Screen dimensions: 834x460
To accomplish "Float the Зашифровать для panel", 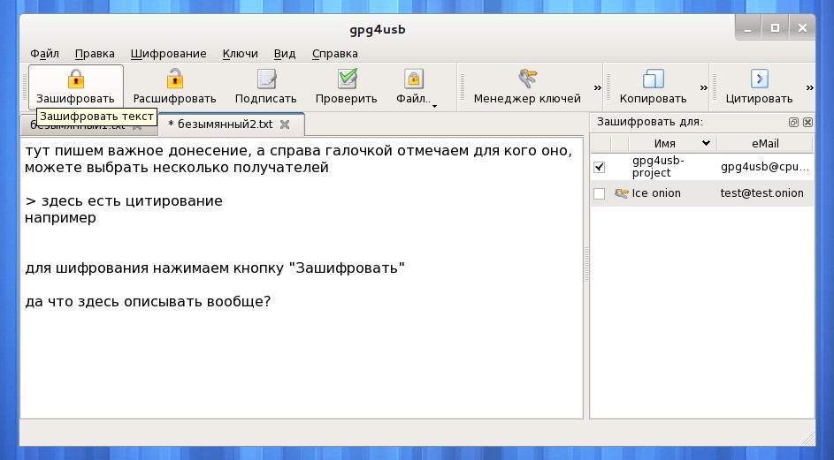I will click(x=793, y=122).
